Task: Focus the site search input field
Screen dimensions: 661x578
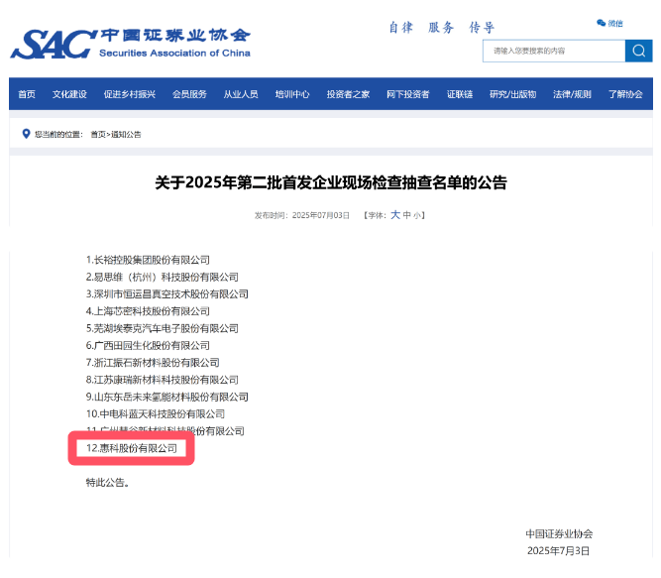Action: (554, 51)
